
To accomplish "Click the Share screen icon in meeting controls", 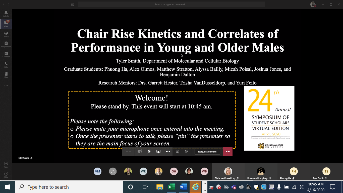I will point(158,151).
